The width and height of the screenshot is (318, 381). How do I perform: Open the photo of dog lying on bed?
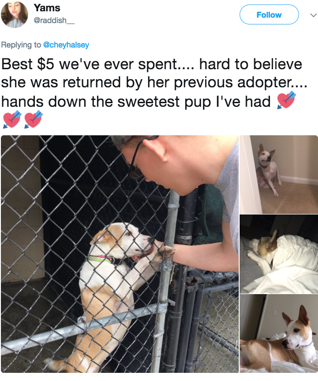tap(279, 333)
